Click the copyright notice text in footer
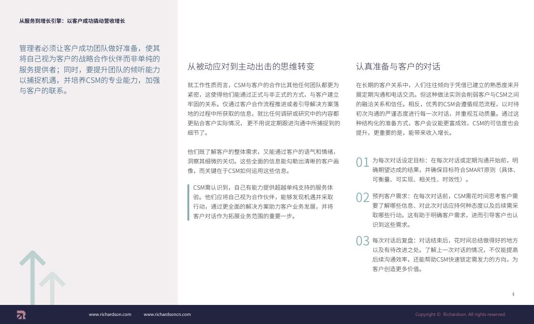 pos(461,314)
